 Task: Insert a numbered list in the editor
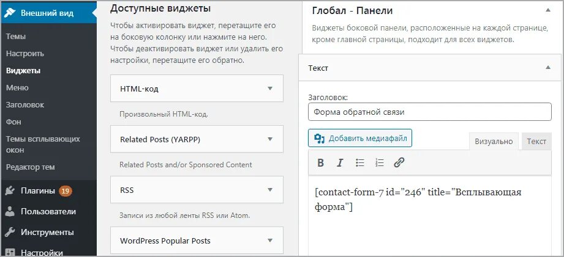click(380, 162)
